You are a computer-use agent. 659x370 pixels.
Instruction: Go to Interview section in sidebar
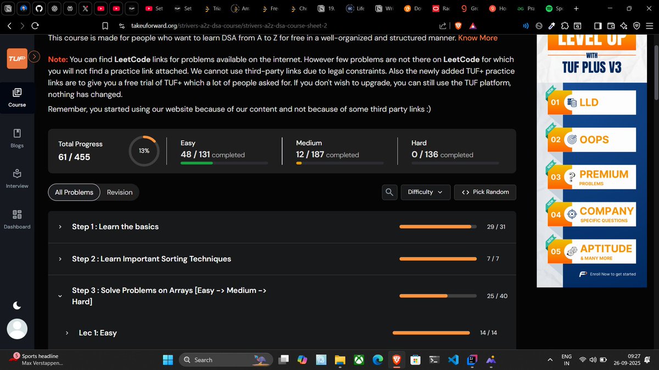(17, 179)
